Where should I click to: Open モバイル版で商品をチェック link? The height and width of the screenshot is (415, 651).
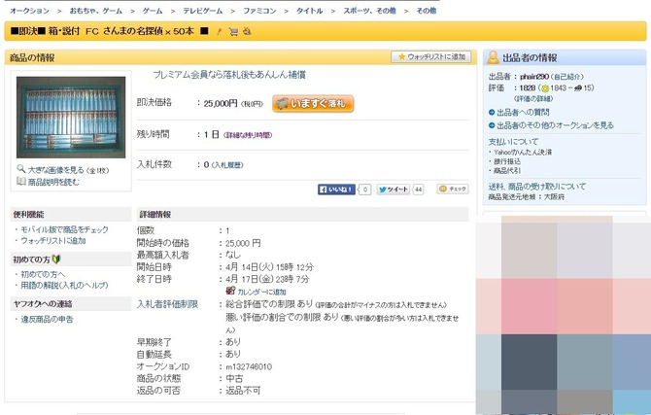point(64,229)
